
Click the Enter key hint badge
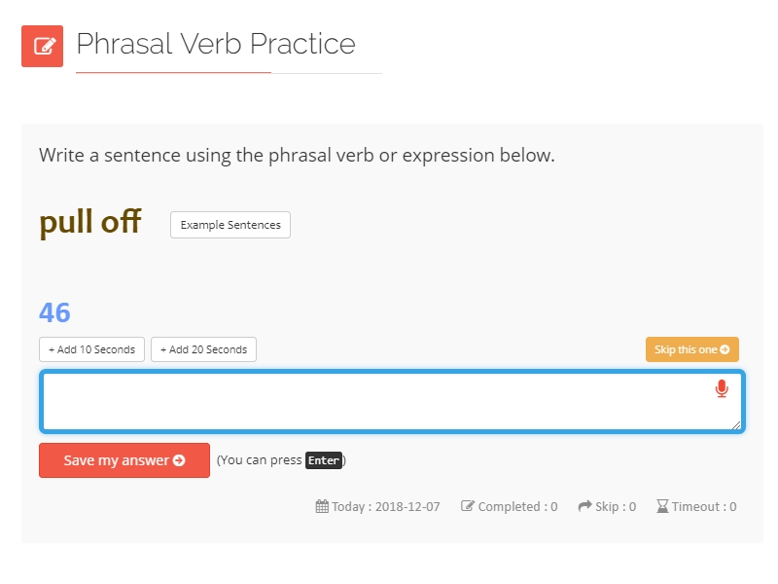click(x=324, y=460)
